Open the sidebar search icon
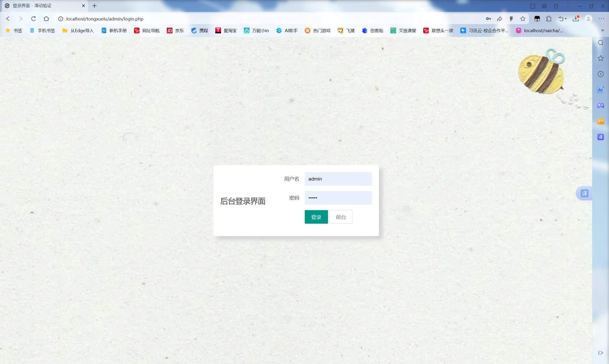 [x=601, y=43]
